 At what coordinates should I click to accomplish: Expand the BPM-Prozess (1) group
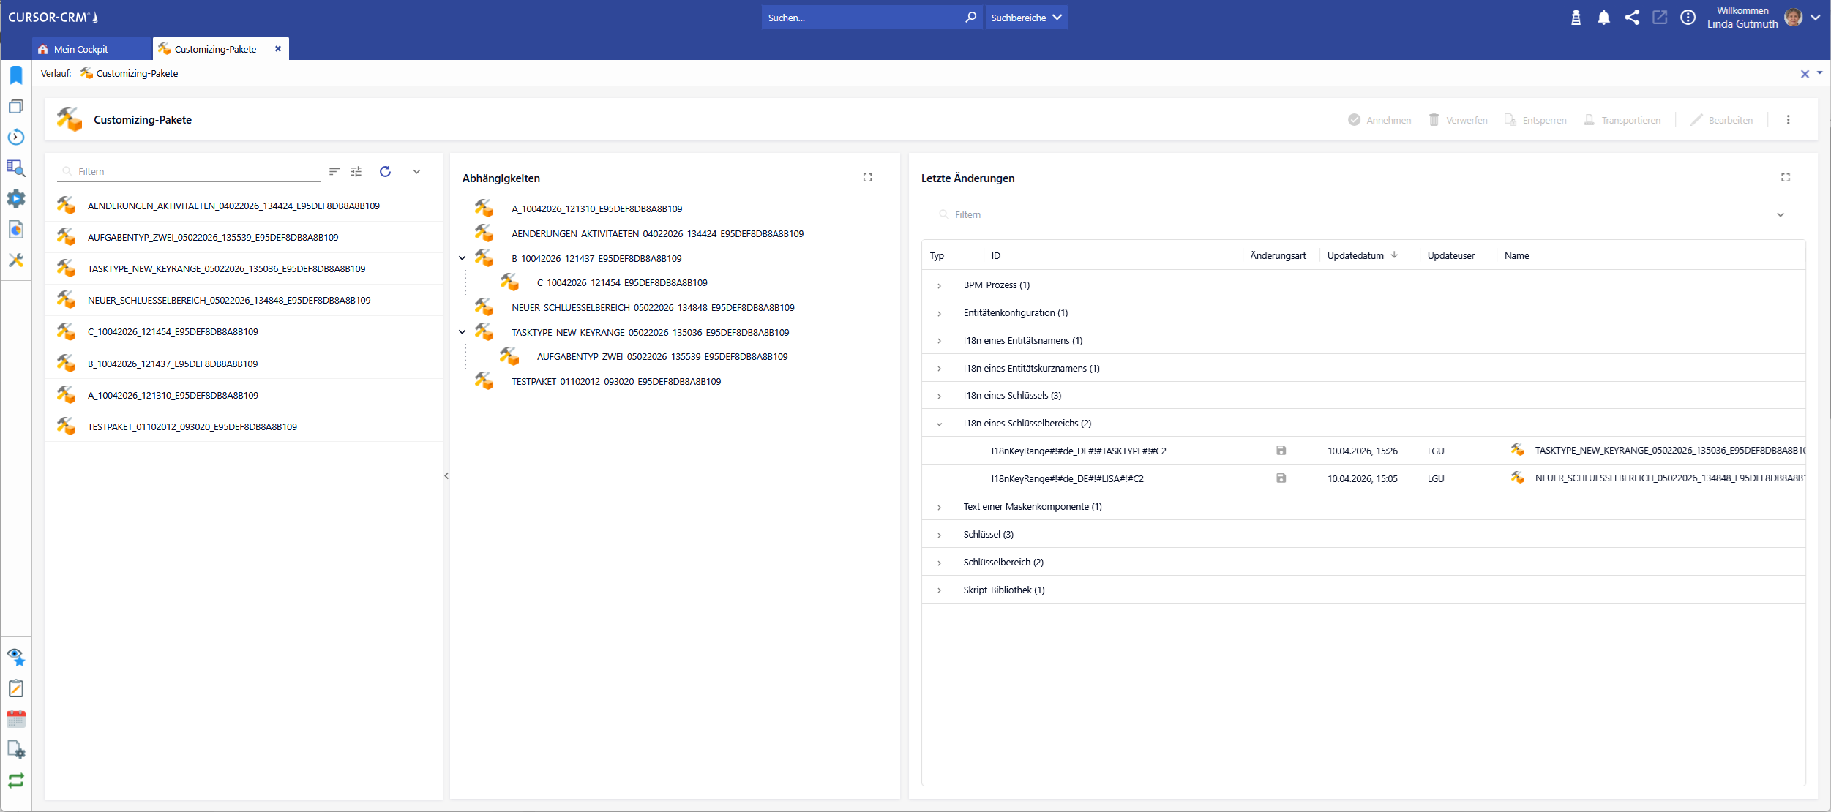(940, 285)
